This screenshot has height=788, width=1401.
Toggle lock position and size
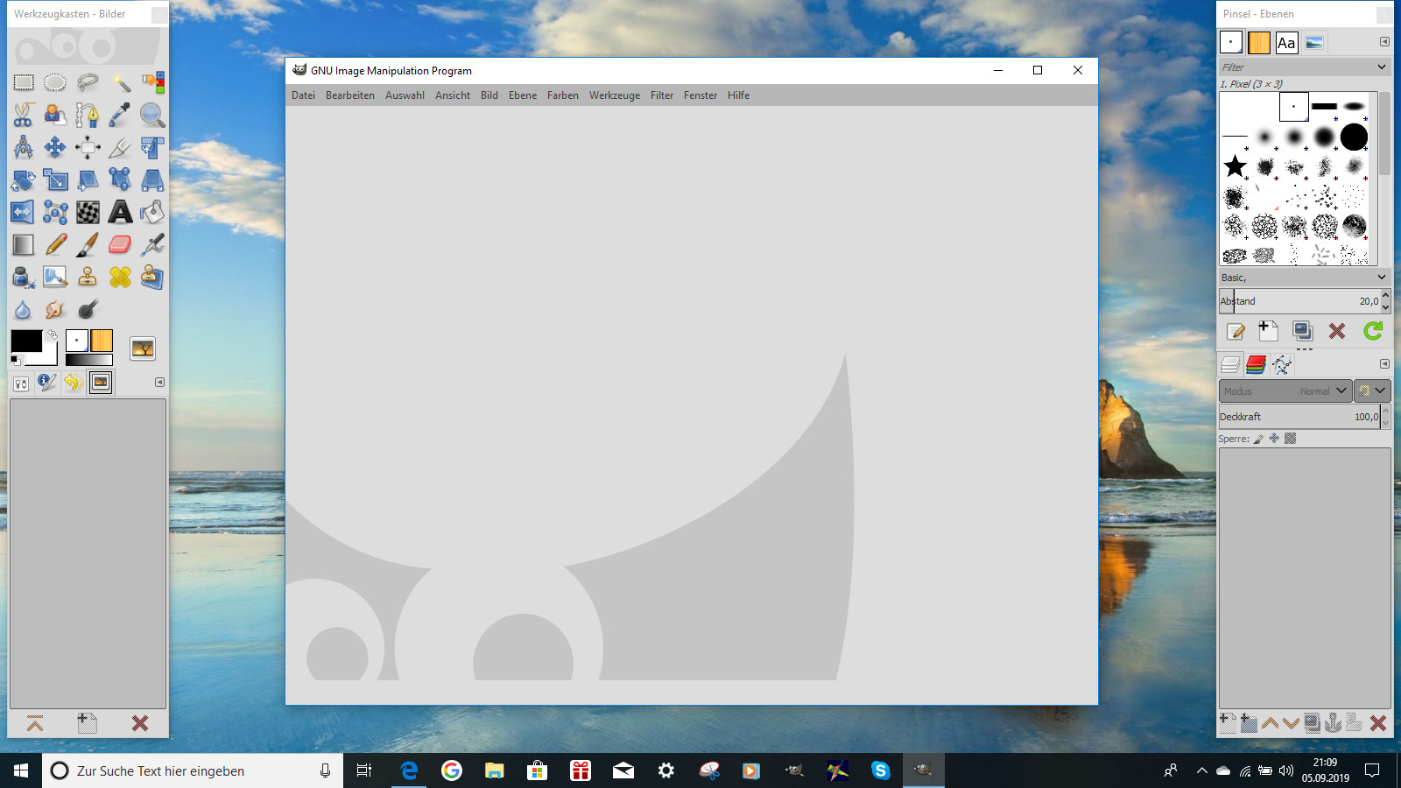tap(1274, 439)
